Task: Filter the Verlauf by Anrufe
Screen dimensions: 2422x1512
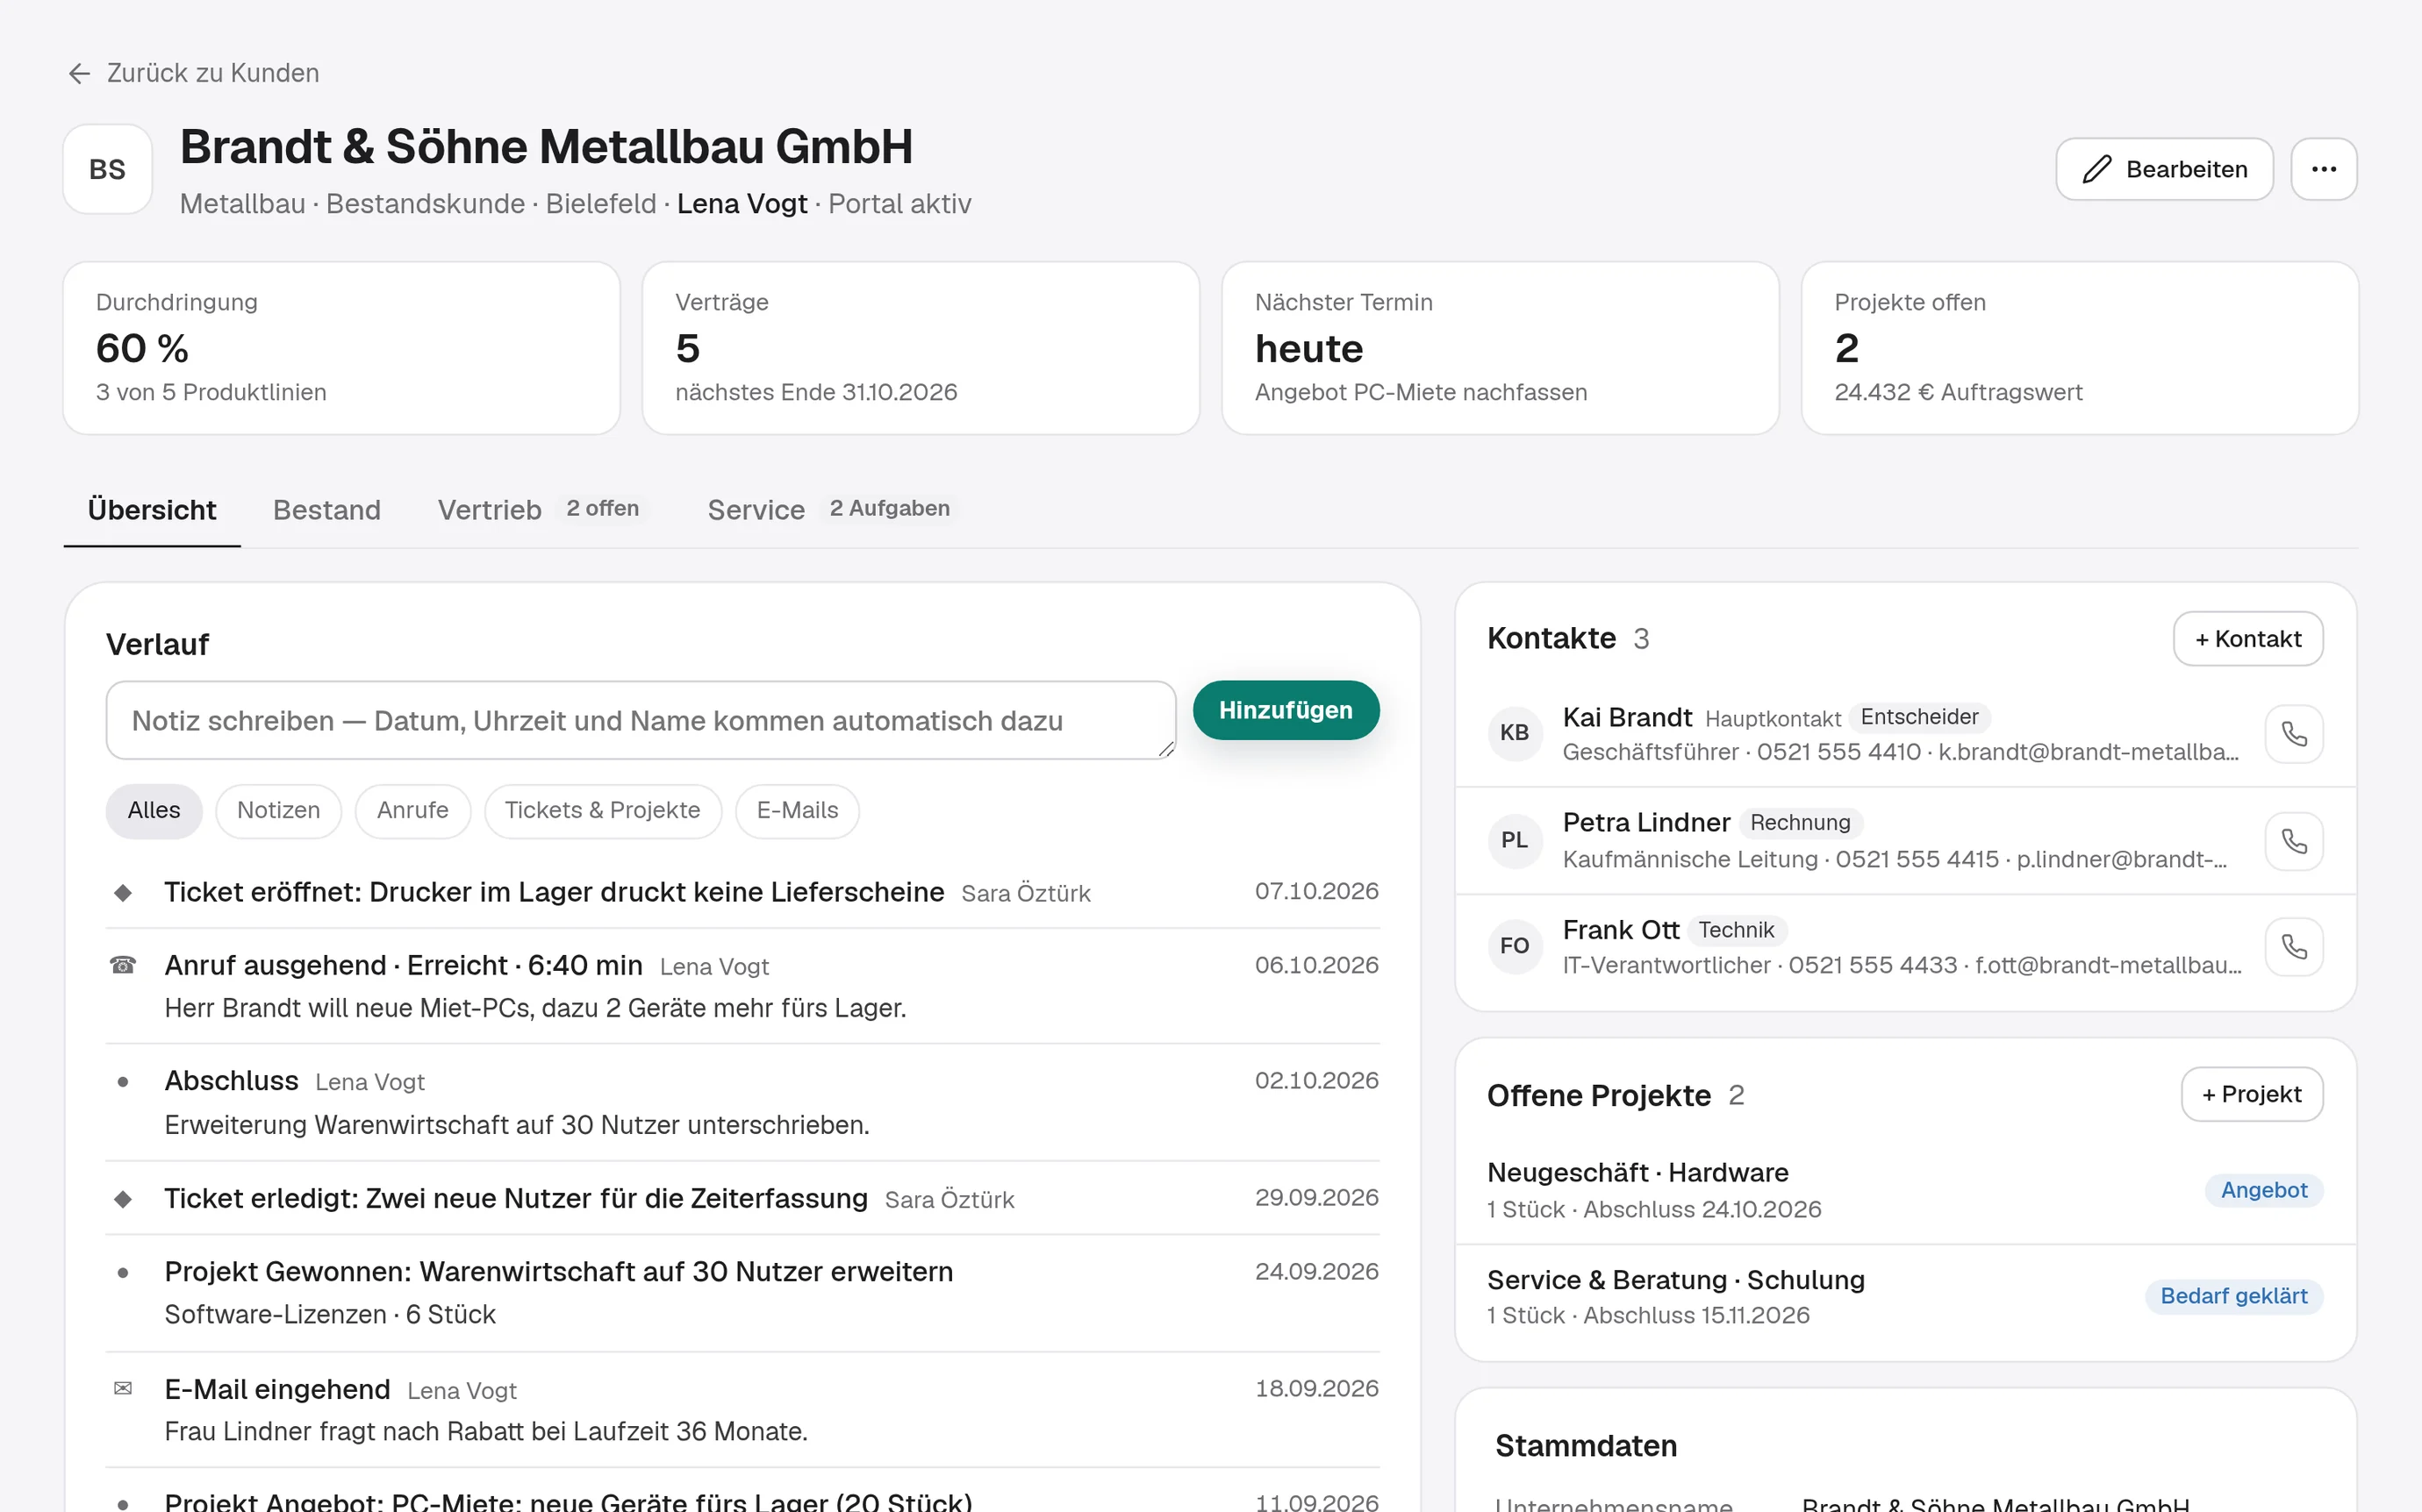Action: coord(412,810)
